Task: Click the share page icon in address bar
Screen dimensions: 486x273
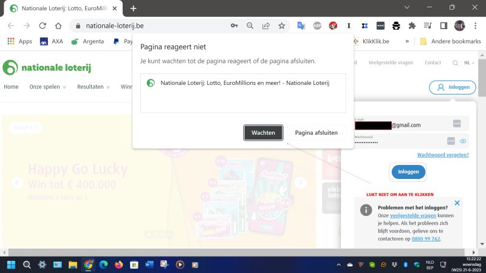Action: pos(266,26)
